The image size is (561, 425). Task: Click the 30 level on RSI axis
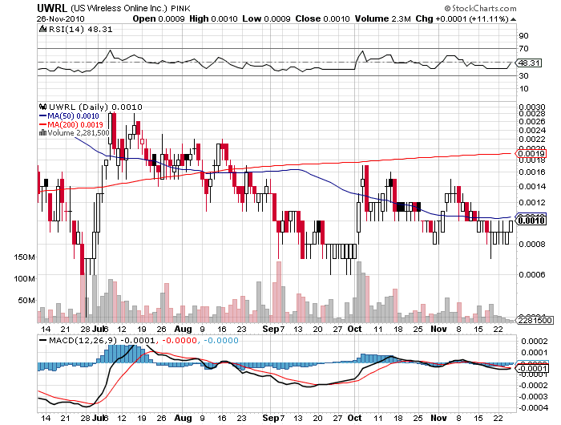pos(524,75)
